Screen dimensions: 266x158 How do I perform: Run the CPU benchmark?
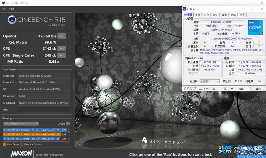tap(62, 48)
